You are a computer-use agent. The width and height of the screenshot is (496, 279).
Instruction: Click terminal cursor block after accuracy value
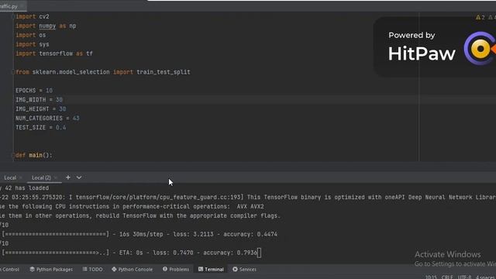259,253
